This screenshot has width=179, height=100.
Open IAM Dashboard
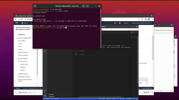pos(21,34)
